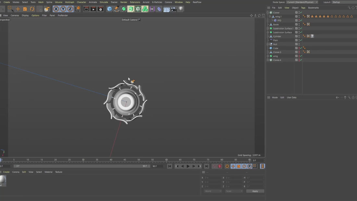357x201 pixels.
Task: Activate the Rotate tool icon
Action: [x=32, y=9]
